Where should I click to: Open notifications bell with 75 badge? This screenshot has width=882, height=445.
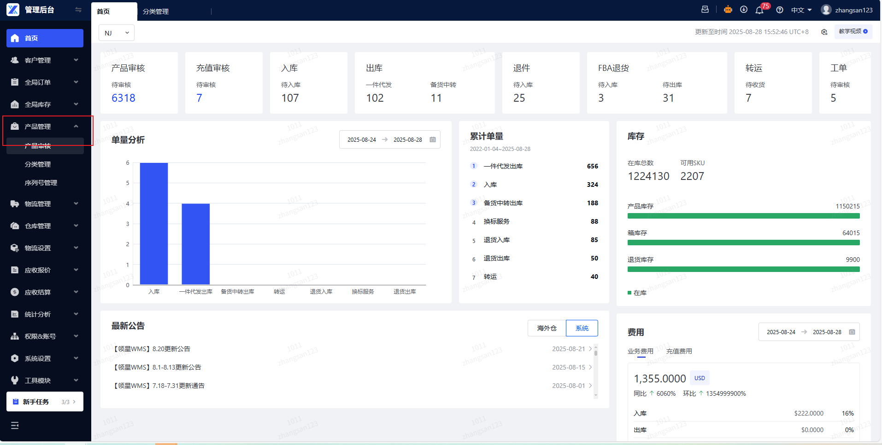click(759, 10)
